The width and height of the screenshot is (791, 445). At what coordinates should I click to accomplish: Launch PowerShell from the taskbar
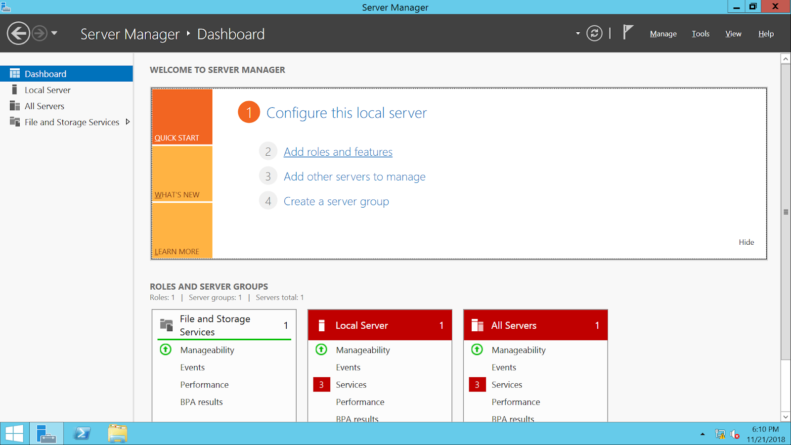coord(82,434)
